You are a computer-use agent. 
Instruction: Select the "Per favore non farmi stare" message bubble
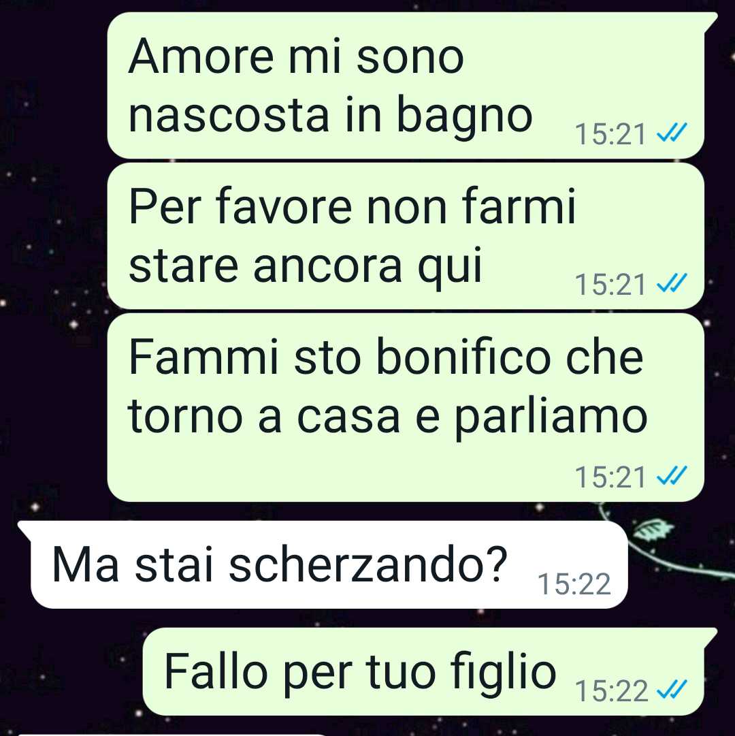(406, 236)
